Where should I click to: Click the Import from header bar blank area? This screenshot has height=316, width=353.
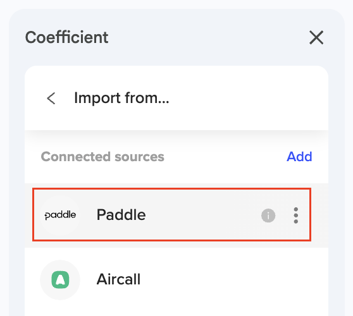click(x=247, y=99)
